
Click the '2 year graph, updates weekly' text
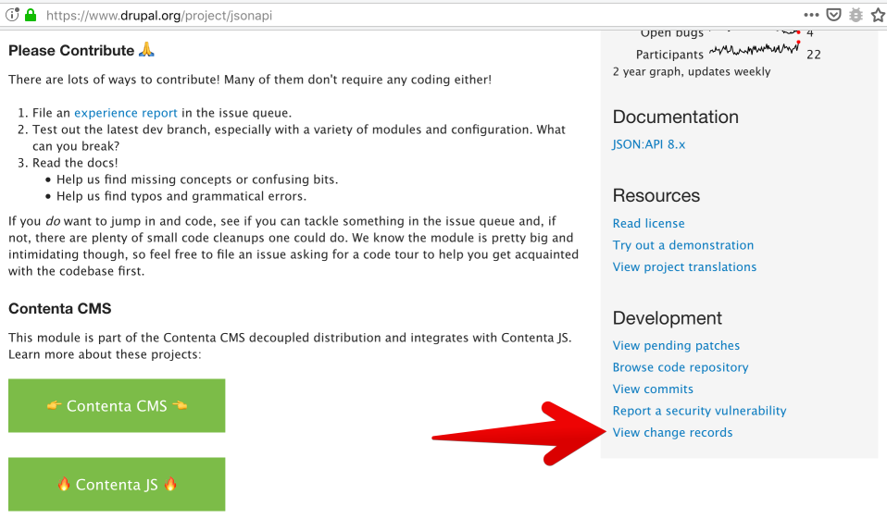coord(692,72)
